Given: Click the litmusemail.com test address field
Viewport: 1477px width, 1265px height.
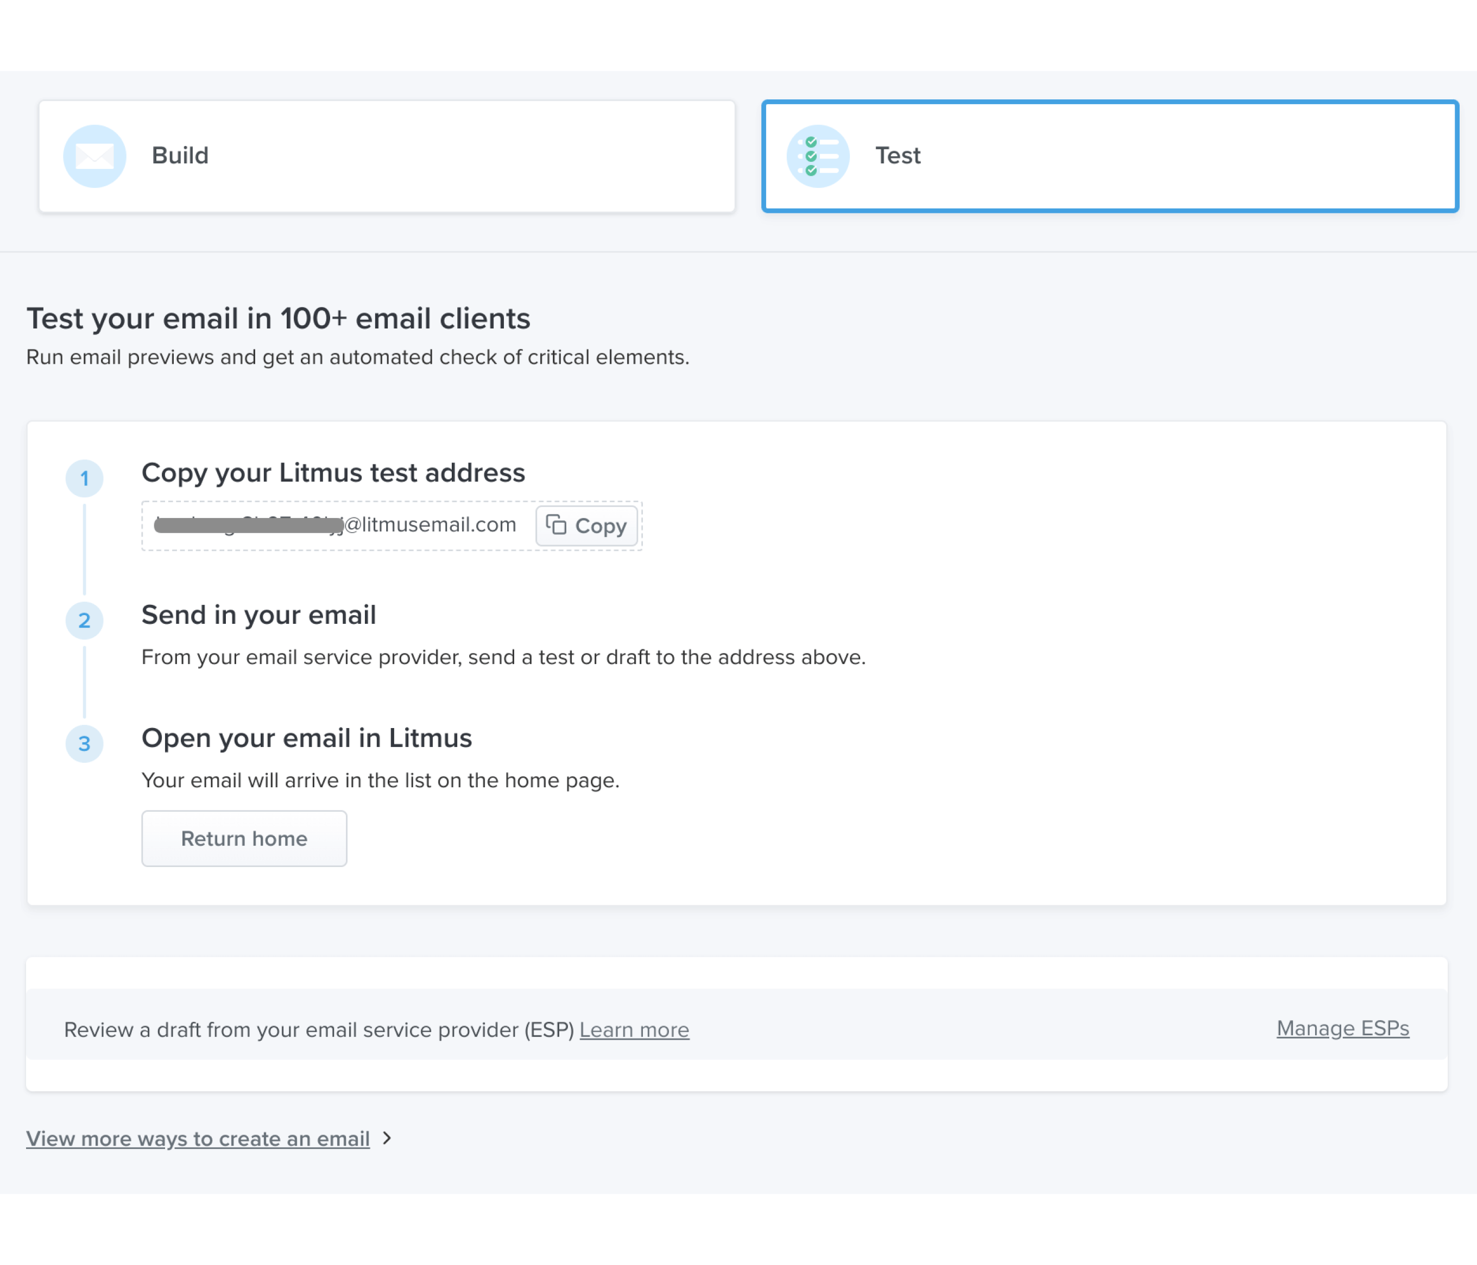Looking at the screenshot, I should [x=335, y=525].
